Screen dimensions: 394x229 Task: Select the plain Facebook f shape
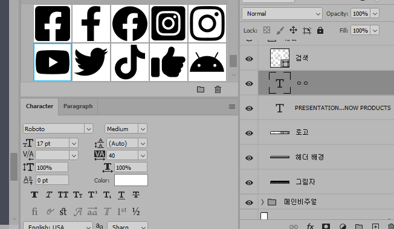(91, 24)
